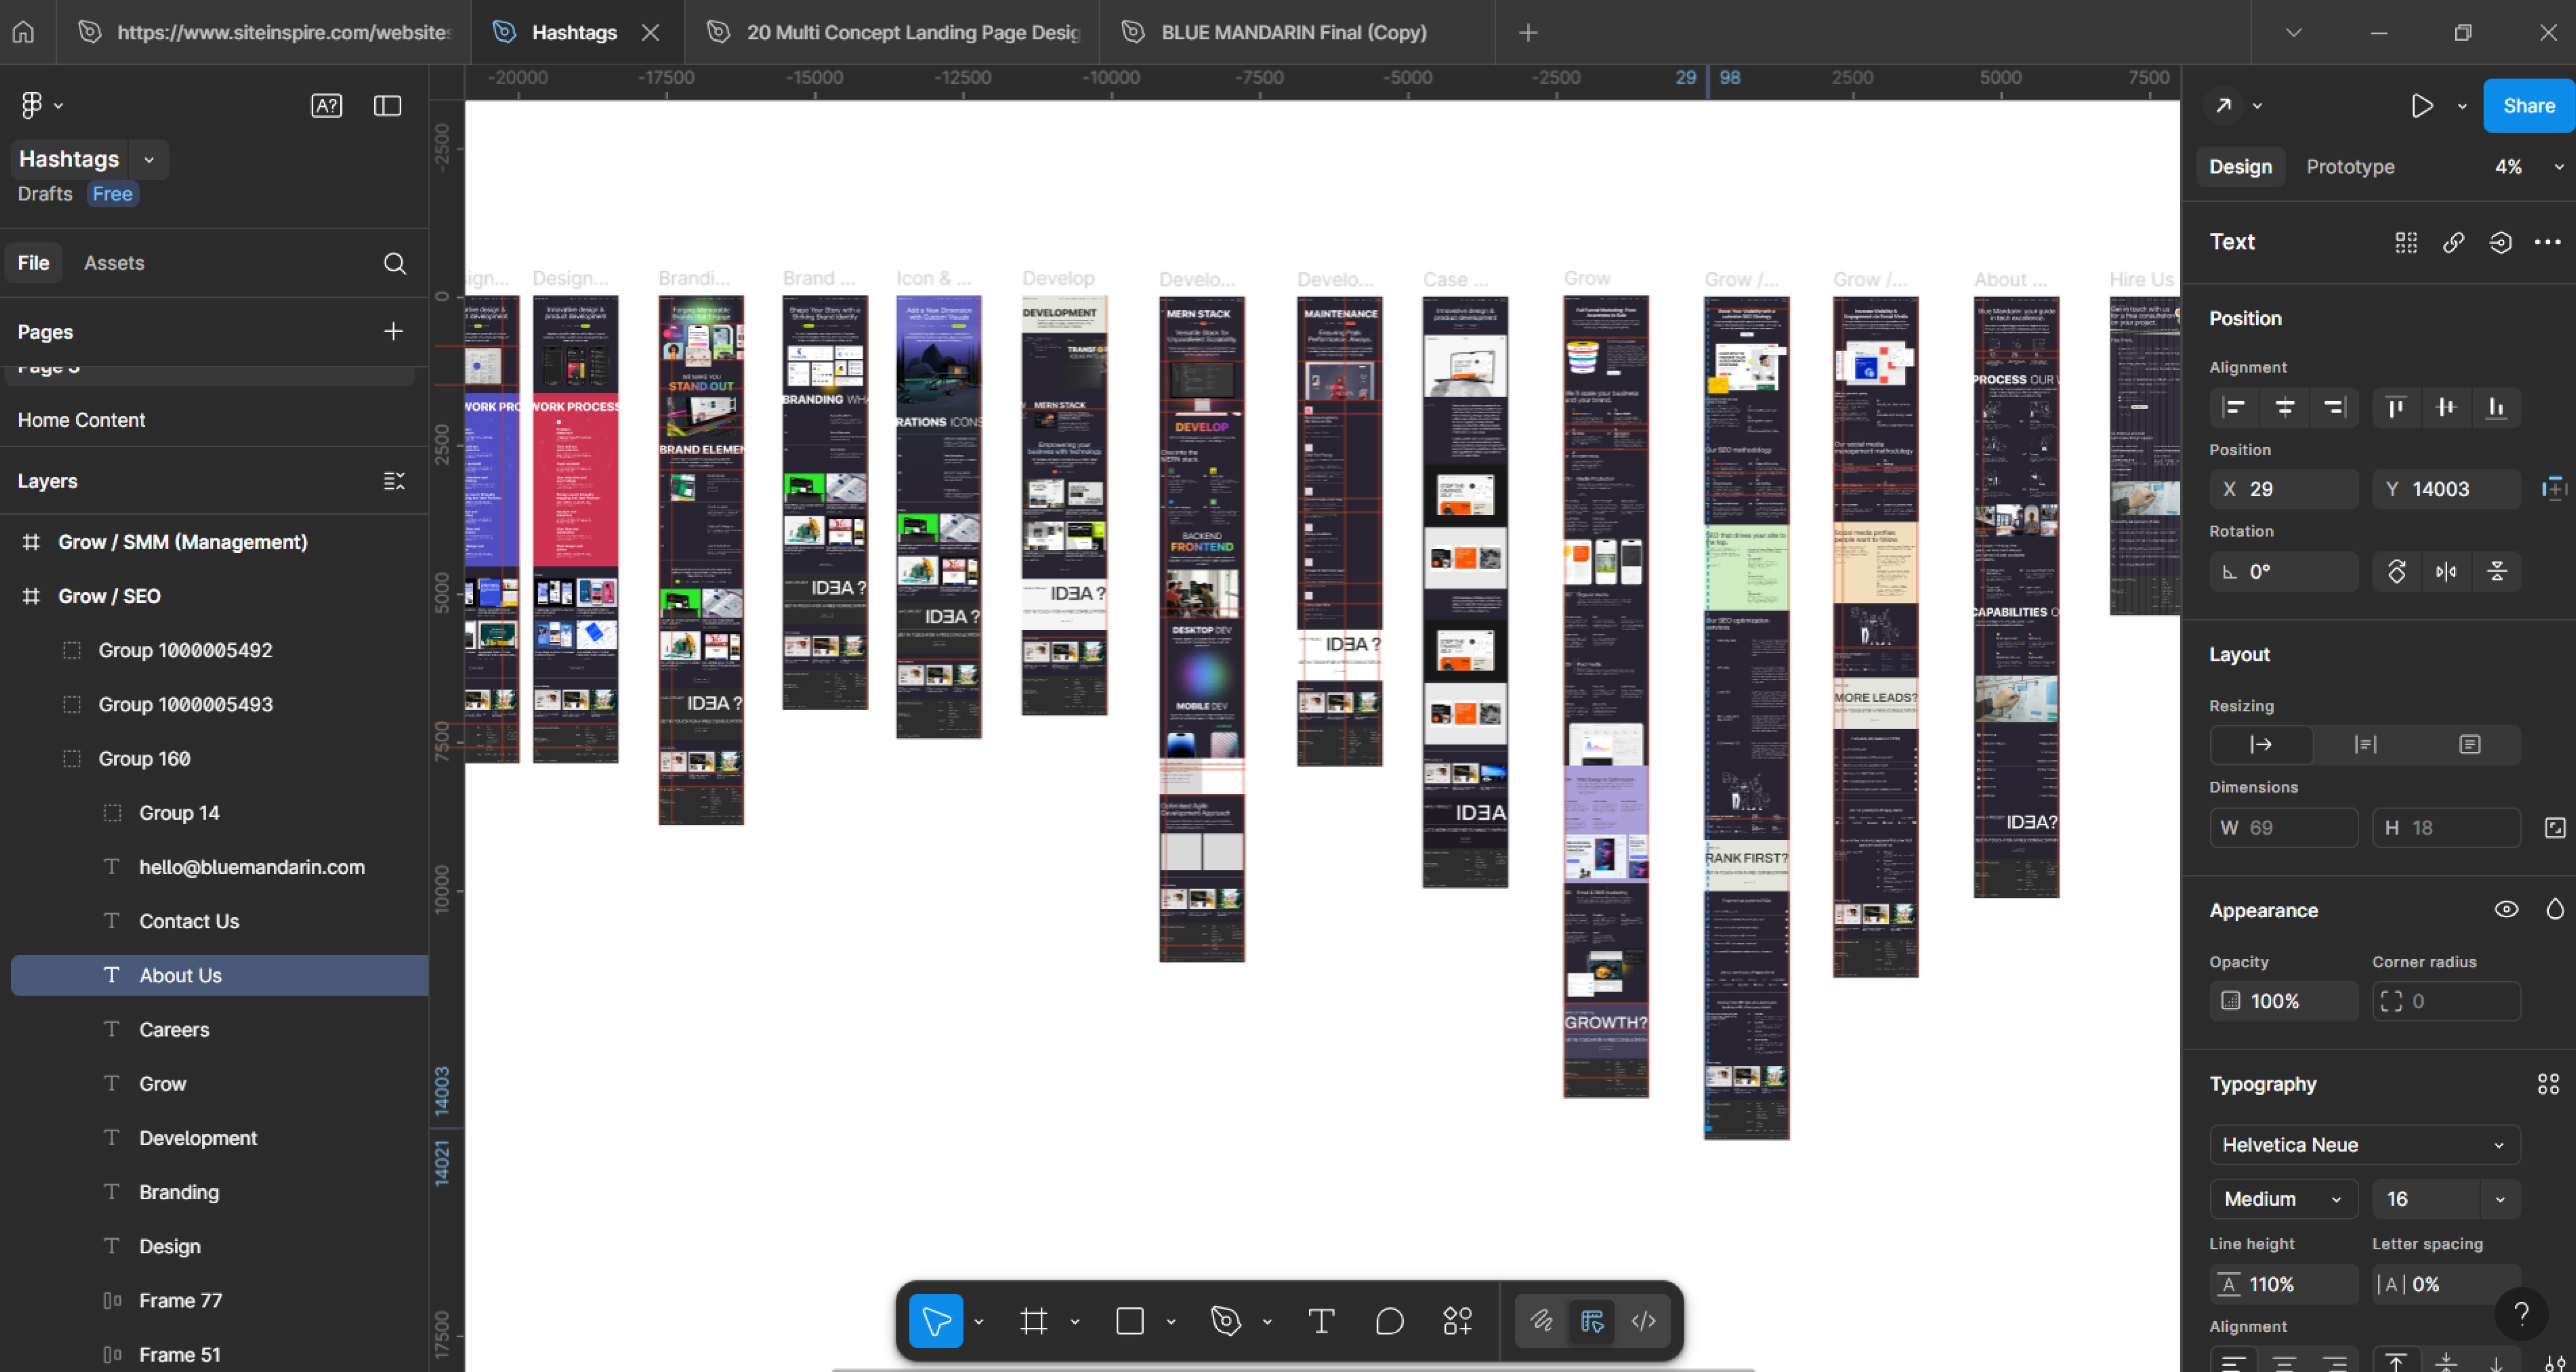Screen dimensions: 2576x1372
Task: Toggle minimize UI sidebar icon
Action: [387, 106]
